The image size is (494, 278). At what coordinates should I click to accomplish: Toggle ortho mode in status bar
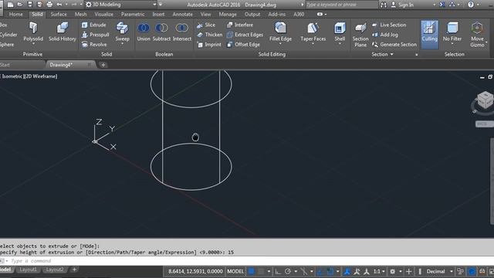click(278, 271)
